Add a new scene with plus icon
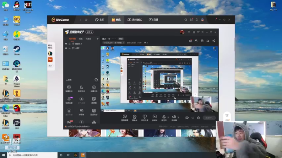This screenshot has height=158, width=282. [x=98, y=39]
